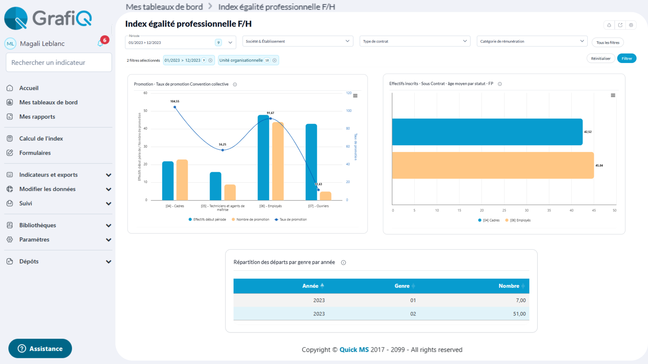The image size is (648, 364).
Task: Open the promotion chart hamburger menu
Action: [x=355, y=96]
